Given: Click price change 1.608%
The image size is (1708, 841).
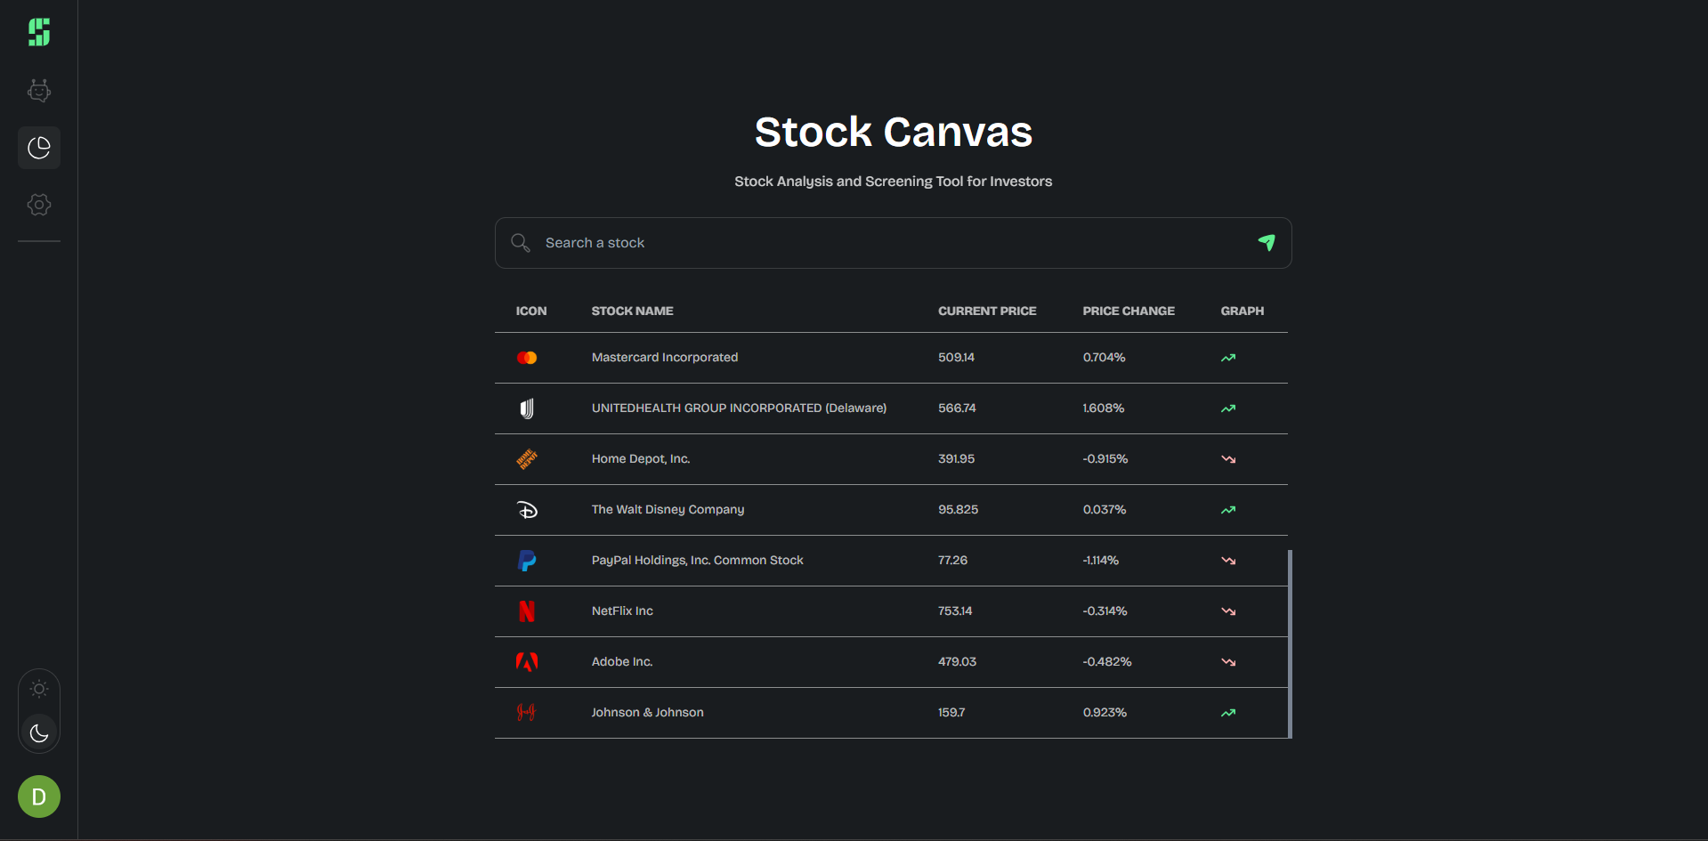Looking at the screenshot, I should coord(1104,408).
